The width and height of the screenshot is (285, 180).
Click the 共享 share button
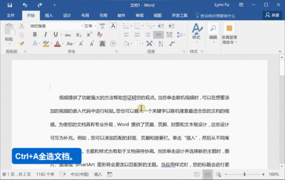pyautogui.click(x=272, y=15)
